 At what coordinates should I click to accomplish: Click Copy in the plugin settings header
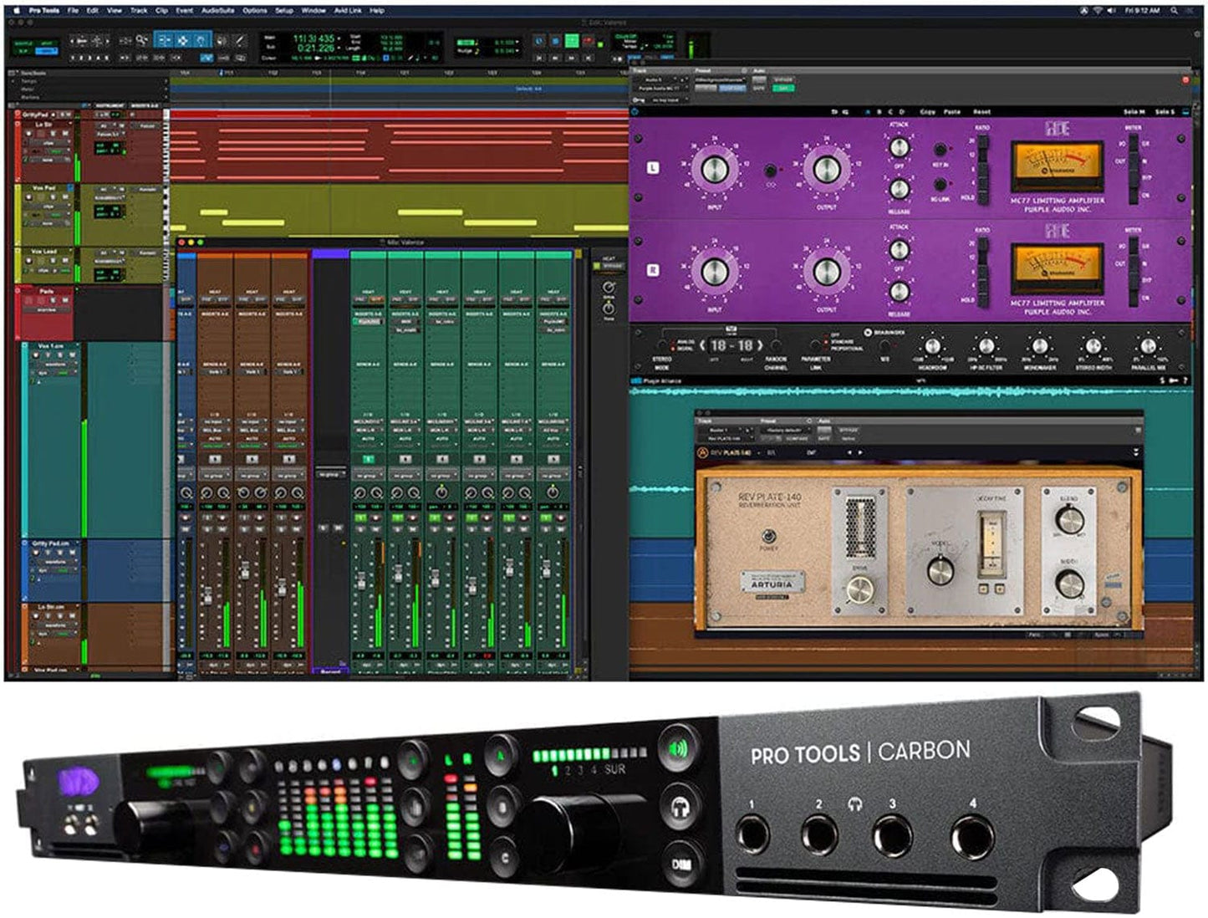[x=929, y=111]
